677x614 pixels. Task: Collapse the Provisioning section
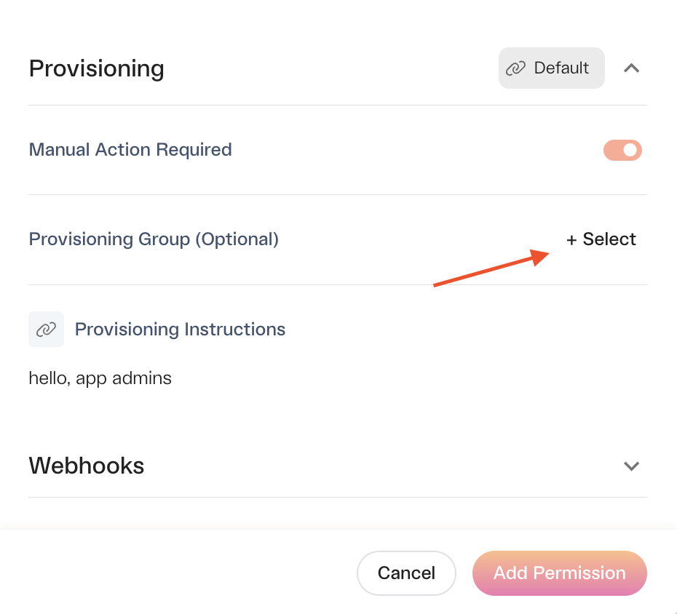(631, 68)
